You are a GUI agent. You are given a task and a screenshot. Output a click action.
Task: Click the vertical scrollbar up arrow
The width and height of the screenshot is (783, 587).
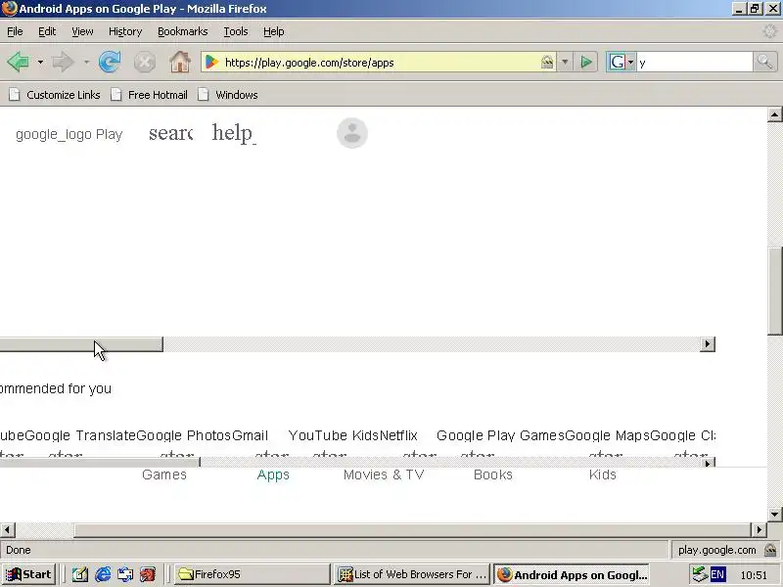pyautogui.click(x=774, y=114)
